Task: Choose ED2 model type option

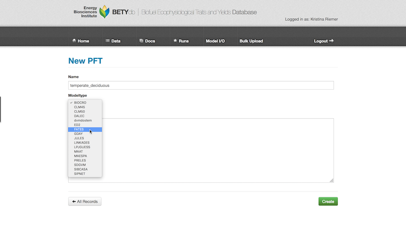Action: pos(77,125)
